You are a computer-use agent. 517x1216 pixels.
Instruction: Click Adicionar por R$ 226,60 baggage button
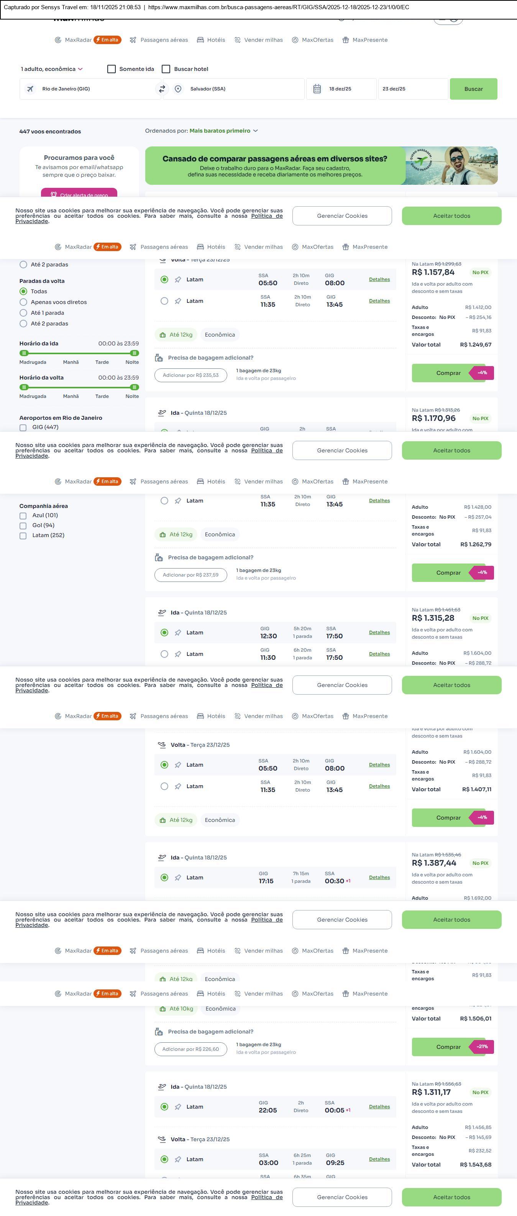[x=190, y=1049]
